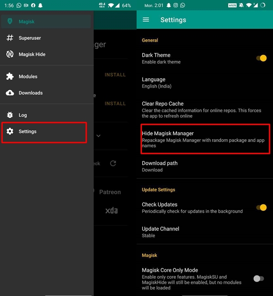Tap Instagram icon in right status bar
Screen dimensions: 273x296
(176, 5)
